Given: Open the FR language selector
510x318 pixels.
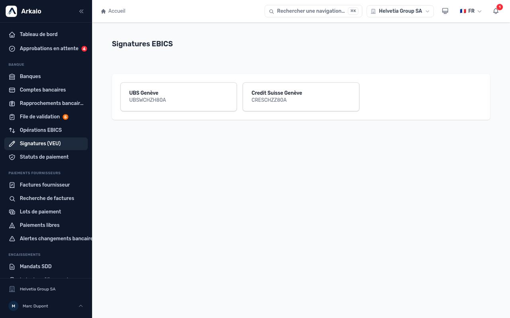Looking at the screenshot, I should click(471, 11).
